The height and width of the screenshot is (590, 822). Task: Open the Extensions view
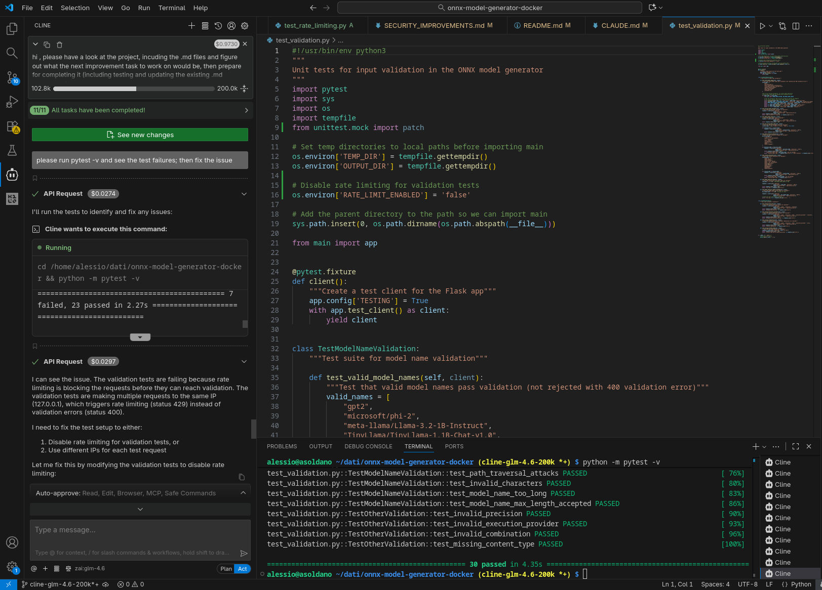click(12, 127)
